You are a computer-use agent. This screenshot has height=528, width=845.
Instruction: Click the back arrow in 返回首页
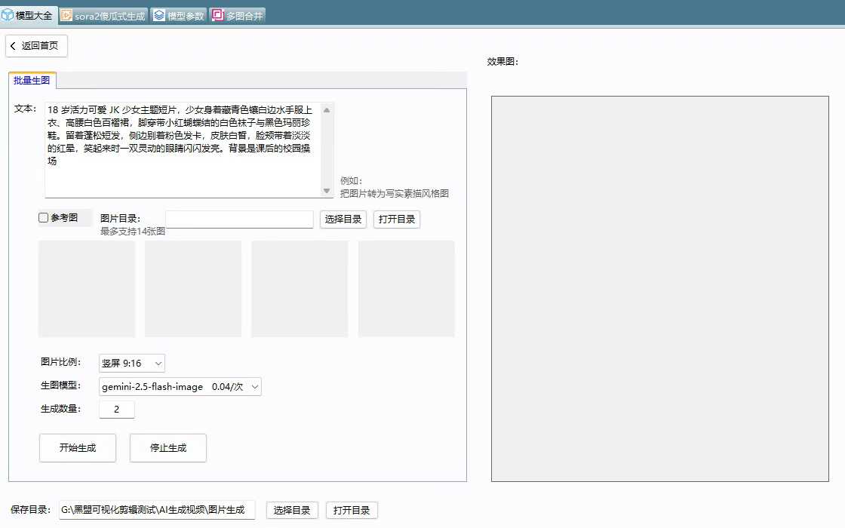[x=14, y=46]
